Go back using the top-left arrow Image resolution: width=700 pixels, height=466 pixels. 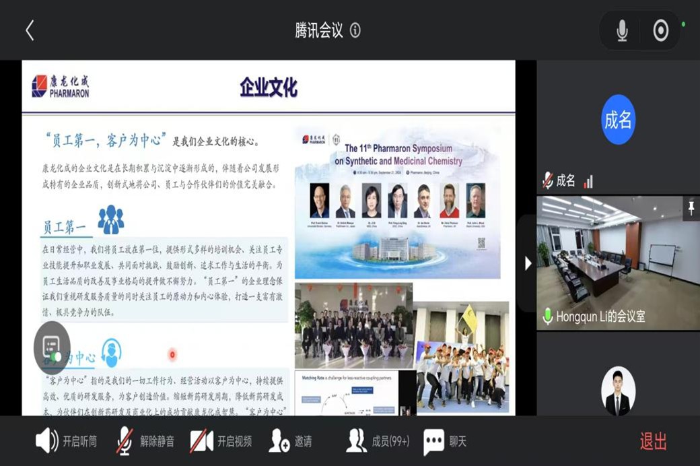[x=30, y=30]
